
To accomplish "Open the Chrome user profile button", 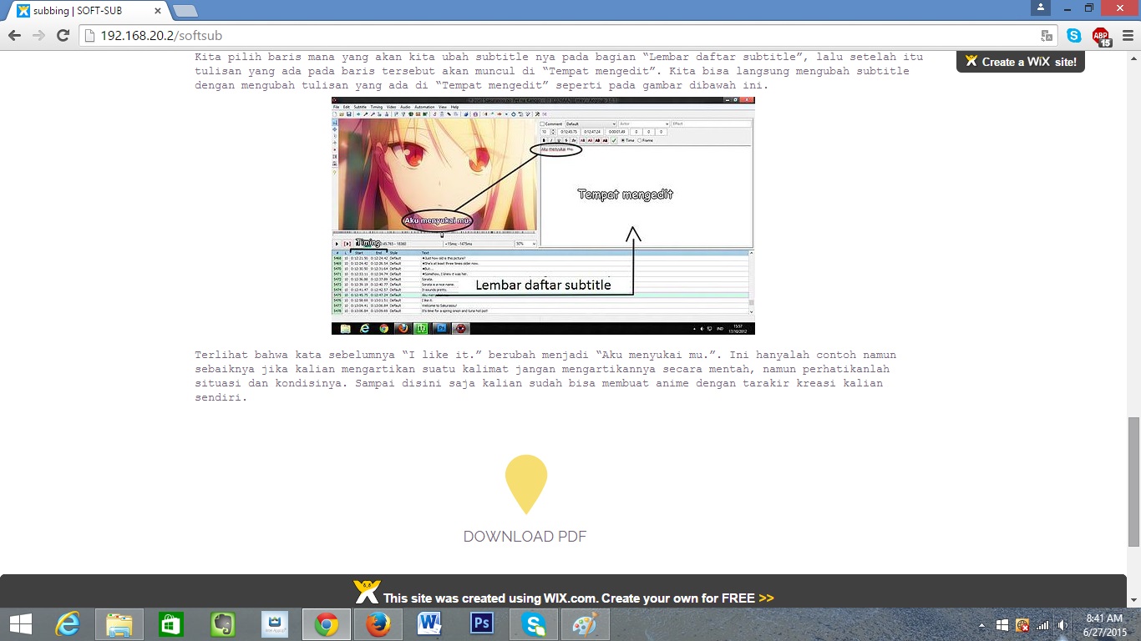I will (x=1040, y=8).
